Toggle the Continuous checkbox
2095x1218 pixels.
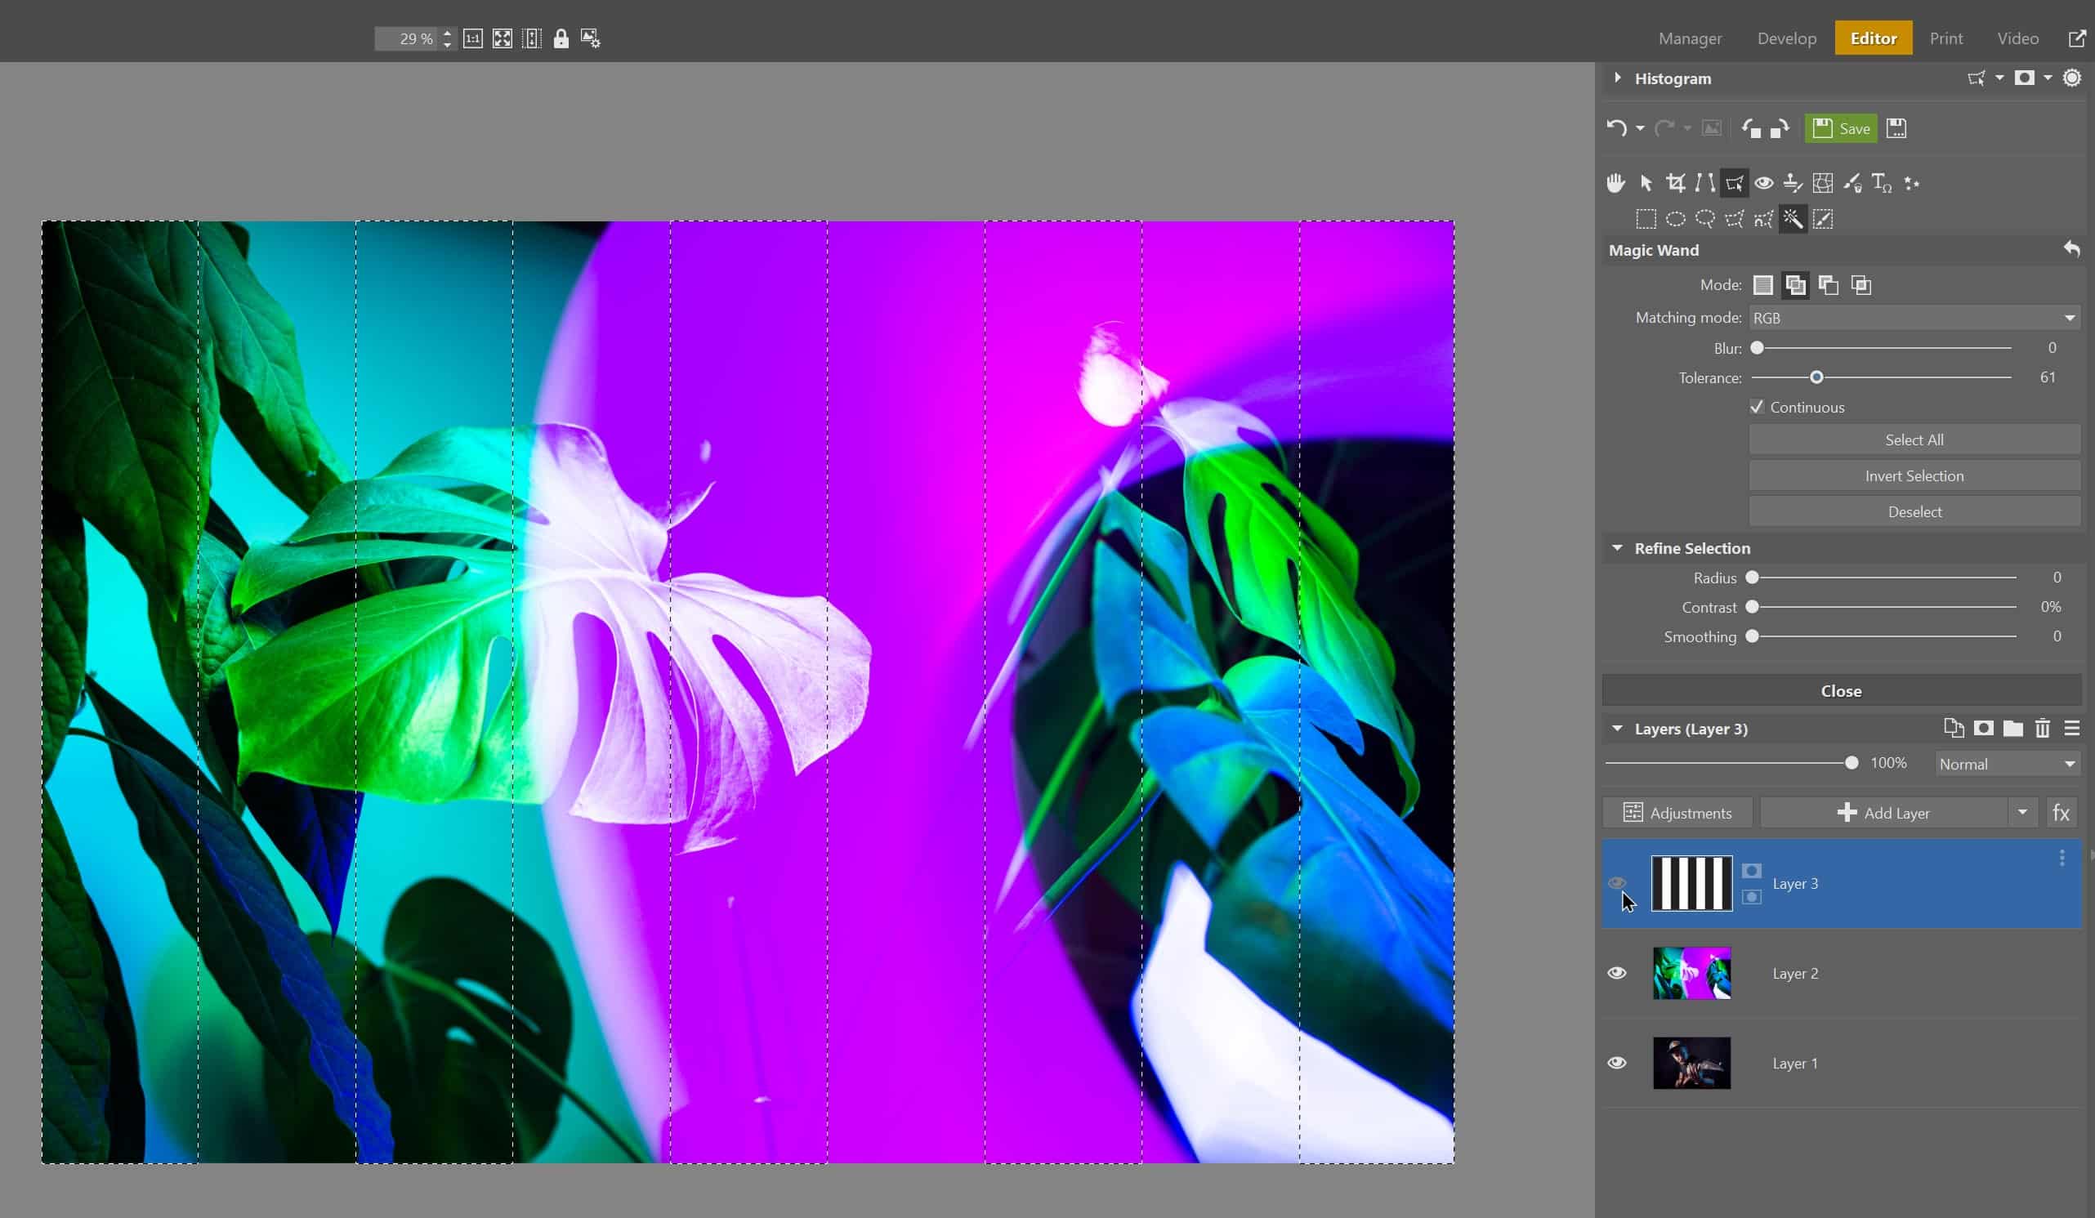[1757, 407]
